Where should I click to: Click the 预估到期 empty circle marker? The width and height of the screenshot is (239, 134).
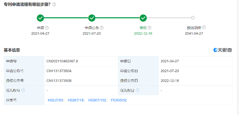pos(193,18)
